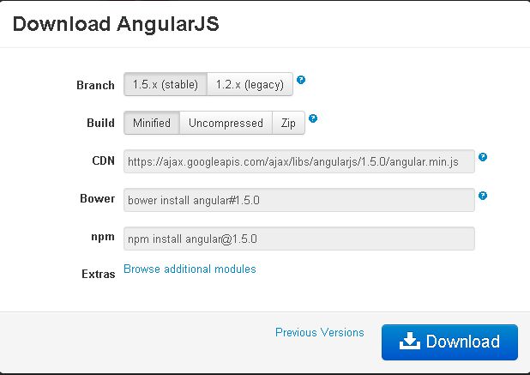Open the help tooltip beside the CDN field
This screenshot has width=530, height=375.
(x=483, y=157)
